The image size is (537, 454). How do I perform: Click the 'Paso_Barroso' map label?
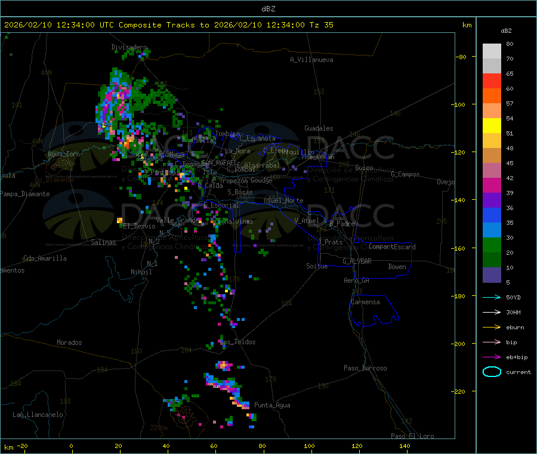(x=365, y=368)
